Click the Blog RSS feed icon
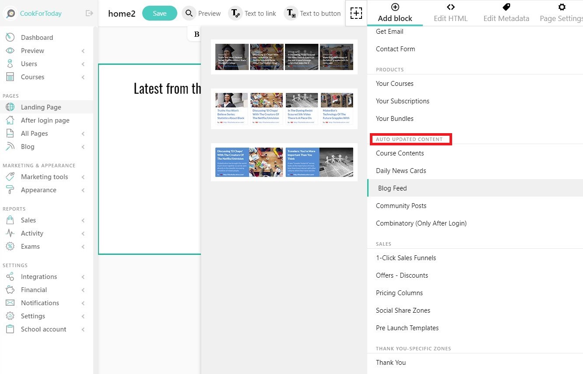This screenshot has width=583, height=374. click(10, 147)
